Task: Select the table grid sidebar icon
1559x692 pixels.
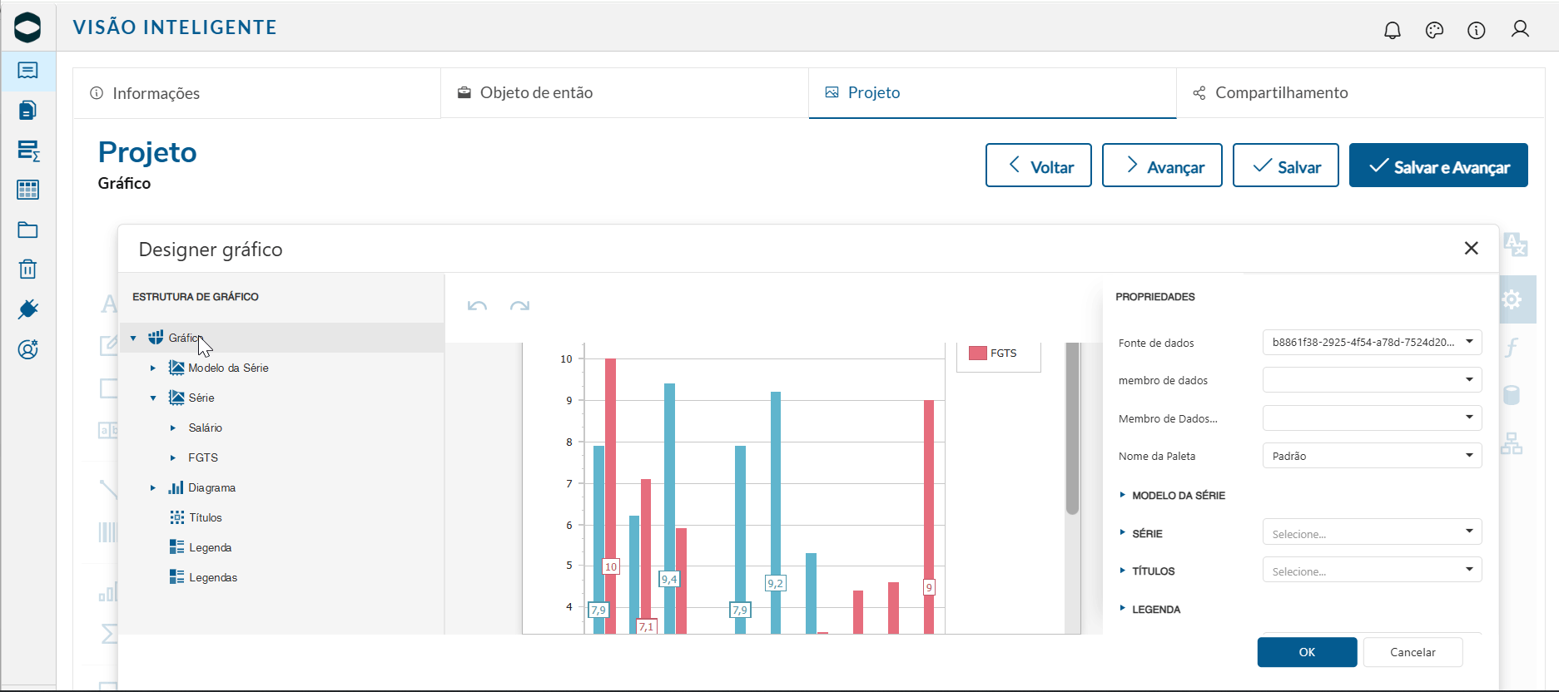Action: [27, 190]
